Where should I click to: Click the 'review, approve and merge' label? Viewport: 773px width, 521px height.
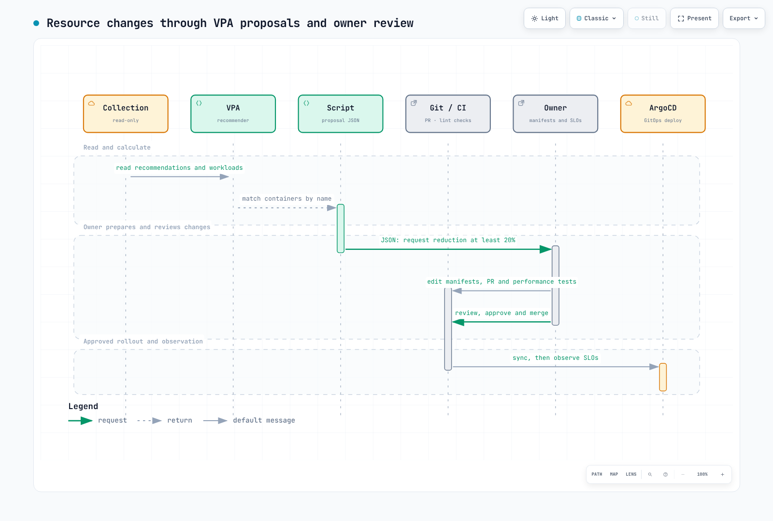(x=501, y=313)
